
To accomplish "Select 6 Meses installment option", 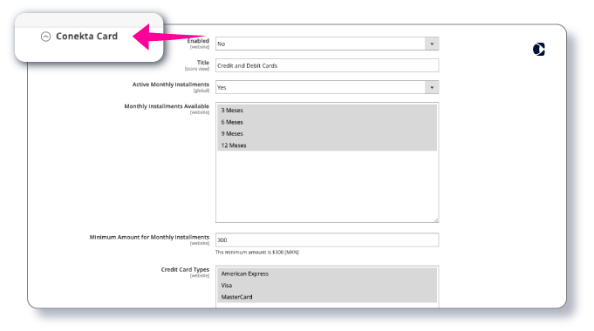I will tap(327, 122).
